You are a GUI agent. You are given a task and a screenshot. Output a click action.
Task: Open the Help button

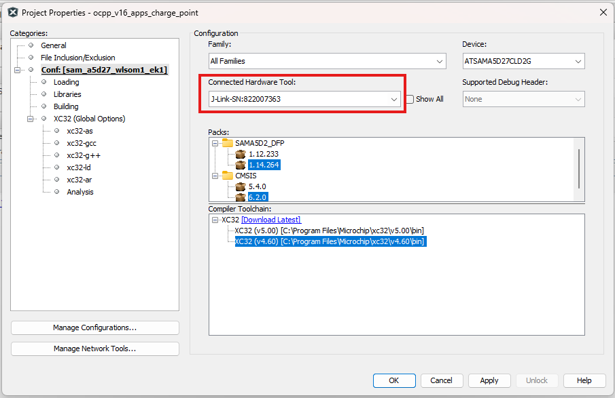(x=584, y=380)
